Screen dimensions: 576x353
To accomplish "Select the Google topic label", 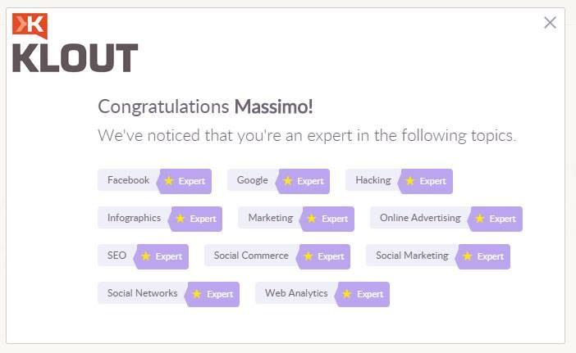I will 253,180.
